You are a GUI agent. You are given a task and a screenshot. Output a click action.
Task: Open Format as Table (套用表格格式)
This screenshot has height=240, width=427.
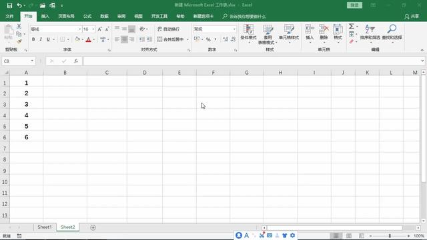point(268,34)
